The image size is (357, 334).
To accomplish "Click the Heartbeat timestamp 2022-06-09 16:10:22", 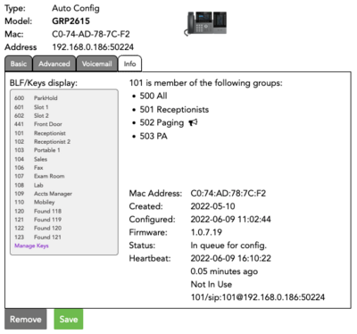I will tap(230, 258).
